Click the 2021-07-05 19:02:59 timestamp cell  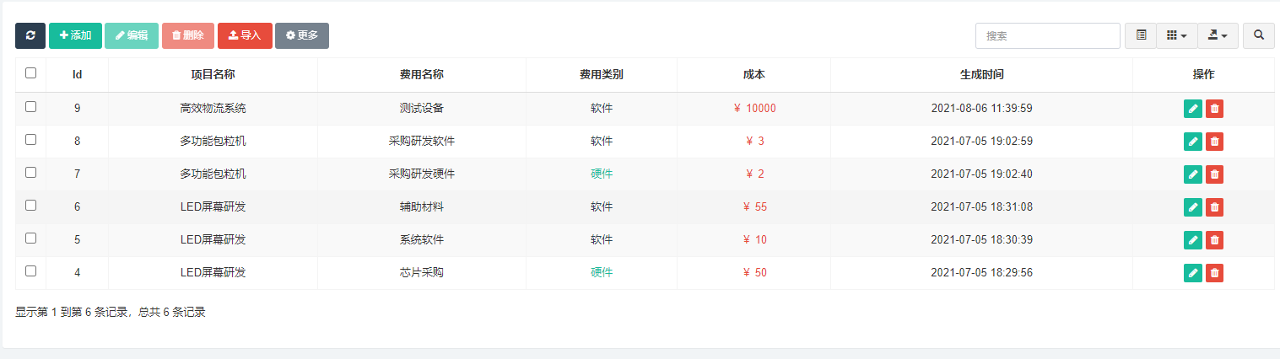[981, 141]
